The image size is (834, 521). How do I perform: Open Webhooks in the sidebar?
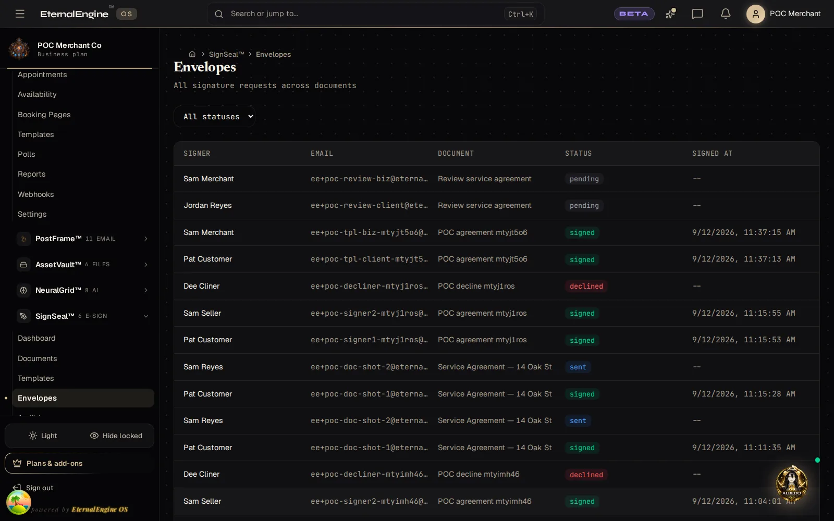(x=83, y=194)
